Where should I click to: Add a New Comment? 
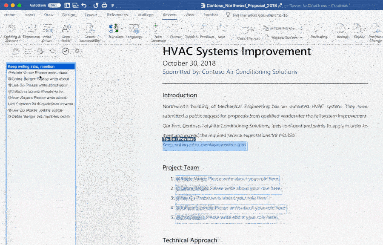coord(158,32)
